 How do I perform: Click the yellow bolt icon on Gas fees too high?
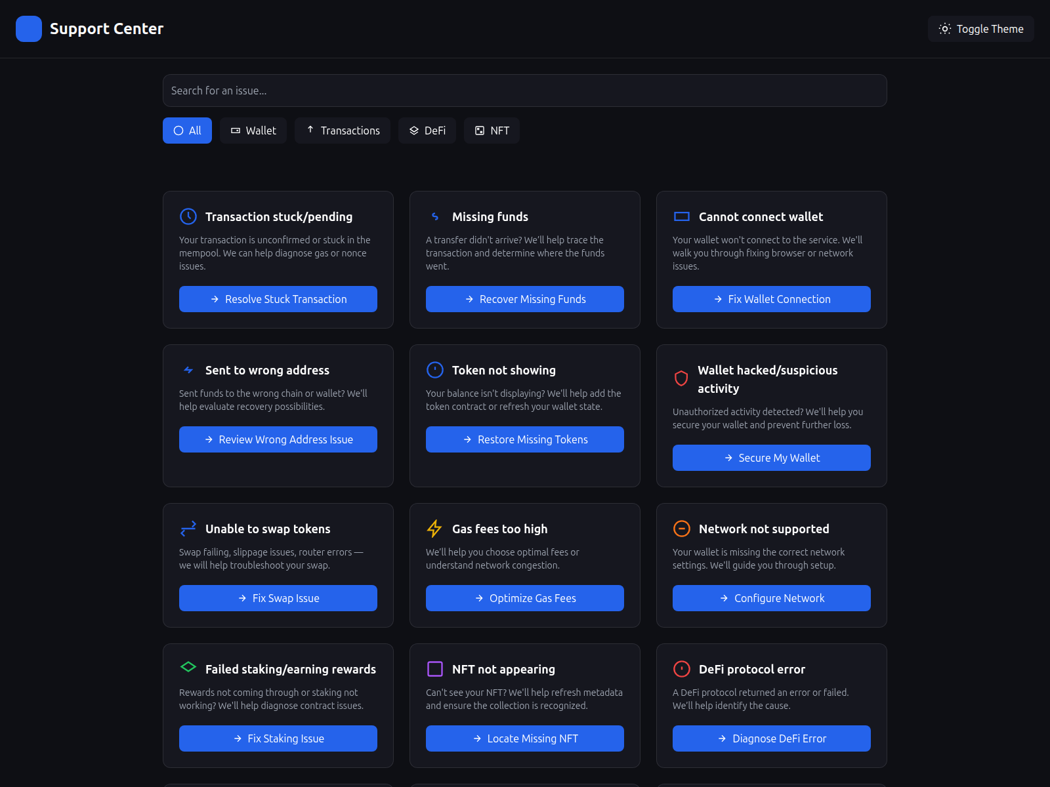[x=434, y=529]
